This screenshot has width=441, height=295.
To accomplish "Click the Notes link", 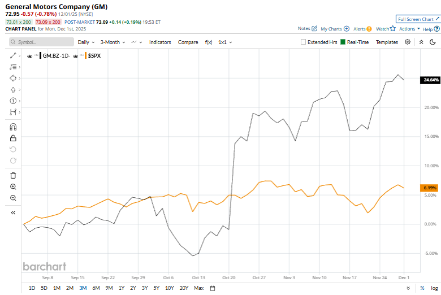I will 304,28.
